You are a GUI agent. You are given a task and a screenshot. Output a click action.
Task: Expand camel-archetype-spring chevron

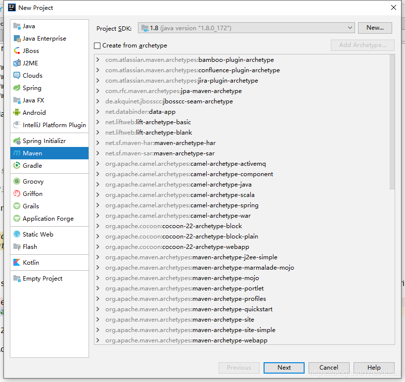pyautogui.click(x=97, y=205)
